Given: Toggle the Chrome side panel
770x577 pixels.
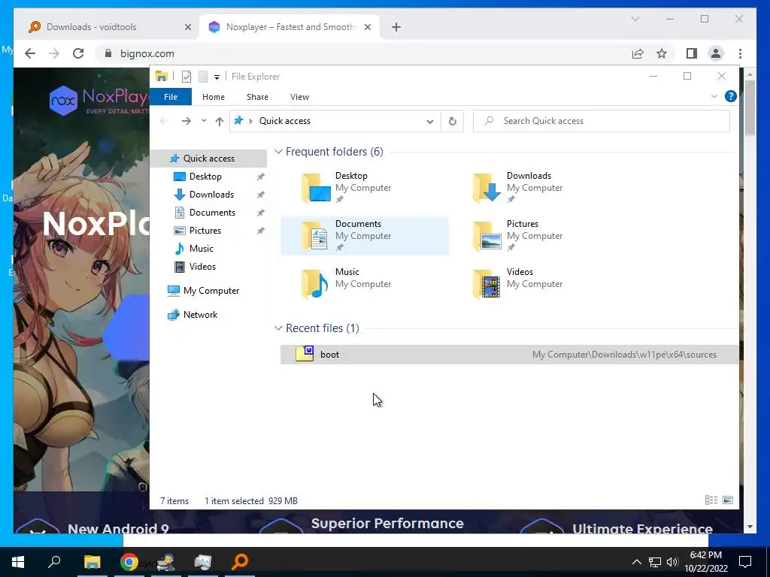Looking at the screenshot, I should coord(692,53).
